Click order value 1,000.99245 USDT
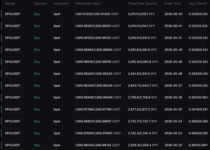 tap(98, 74)
